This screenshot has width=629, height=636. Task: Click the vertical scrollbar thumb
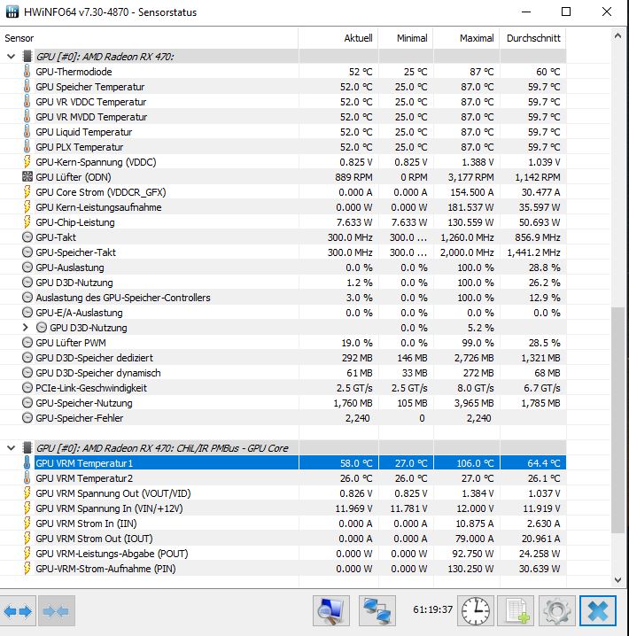(617, 420)
